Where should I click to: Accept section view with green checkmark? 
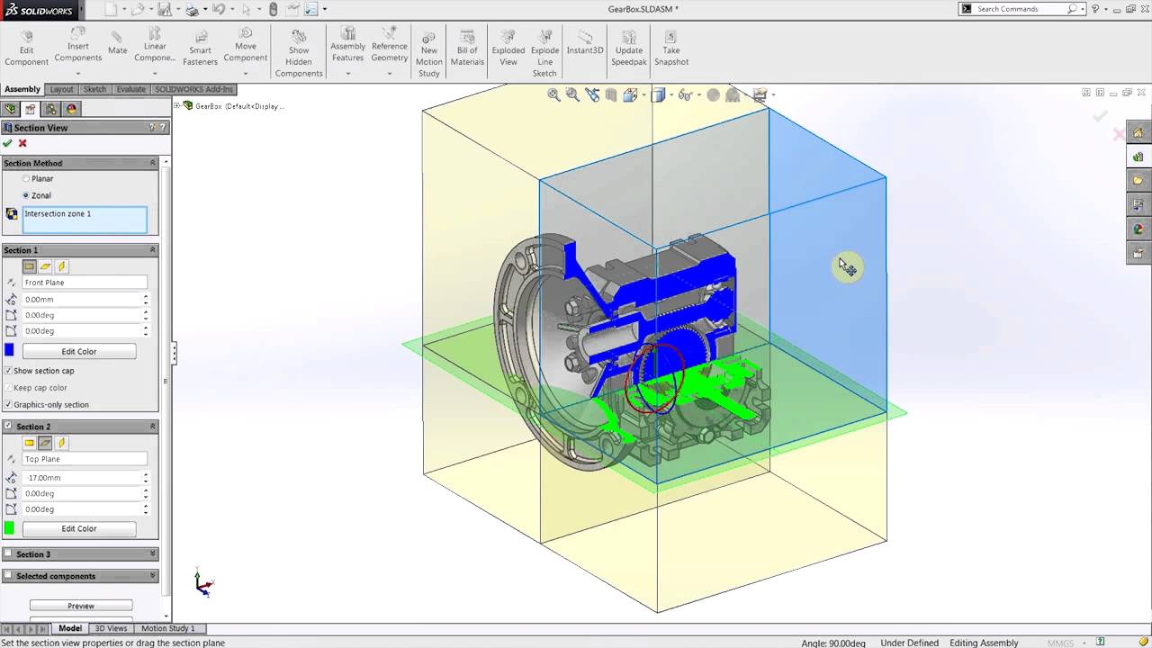8,143
